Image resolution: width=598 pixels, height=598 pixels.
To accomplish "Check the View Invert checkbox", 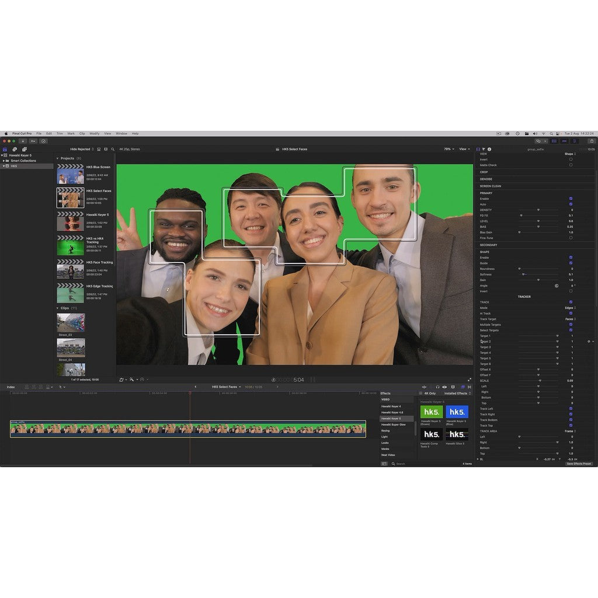I will pyautogui.click(x=571, y=159).
